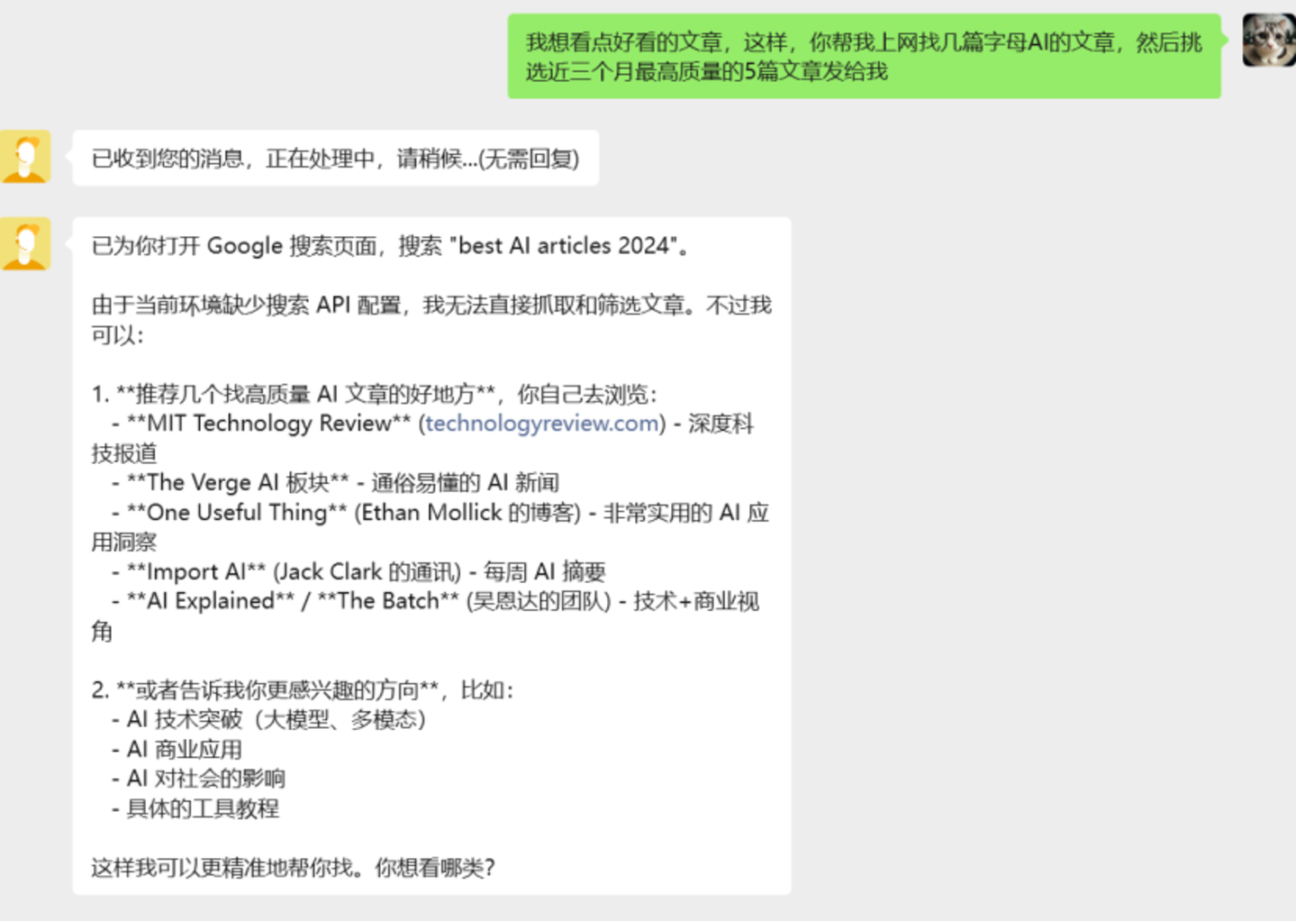This screenshot has width=1296, height=921.
Task: Click the green user message bubble
Action: coord(865,56)
